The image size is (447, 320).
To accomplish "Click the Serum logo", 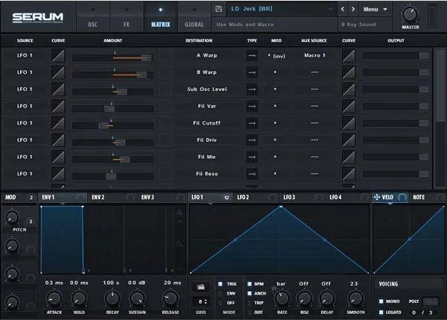I will click(x=38, y=17).
